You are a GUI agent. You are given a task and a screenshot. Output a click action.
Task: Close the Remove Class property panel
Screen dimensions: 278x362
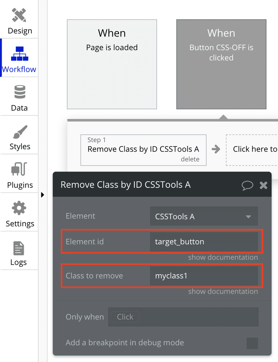coord(263,185)
